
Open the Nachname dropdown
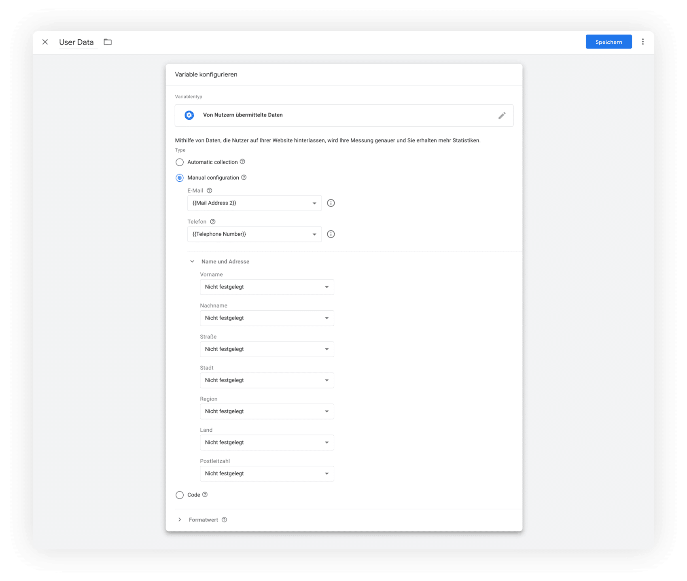coord(267,318)
